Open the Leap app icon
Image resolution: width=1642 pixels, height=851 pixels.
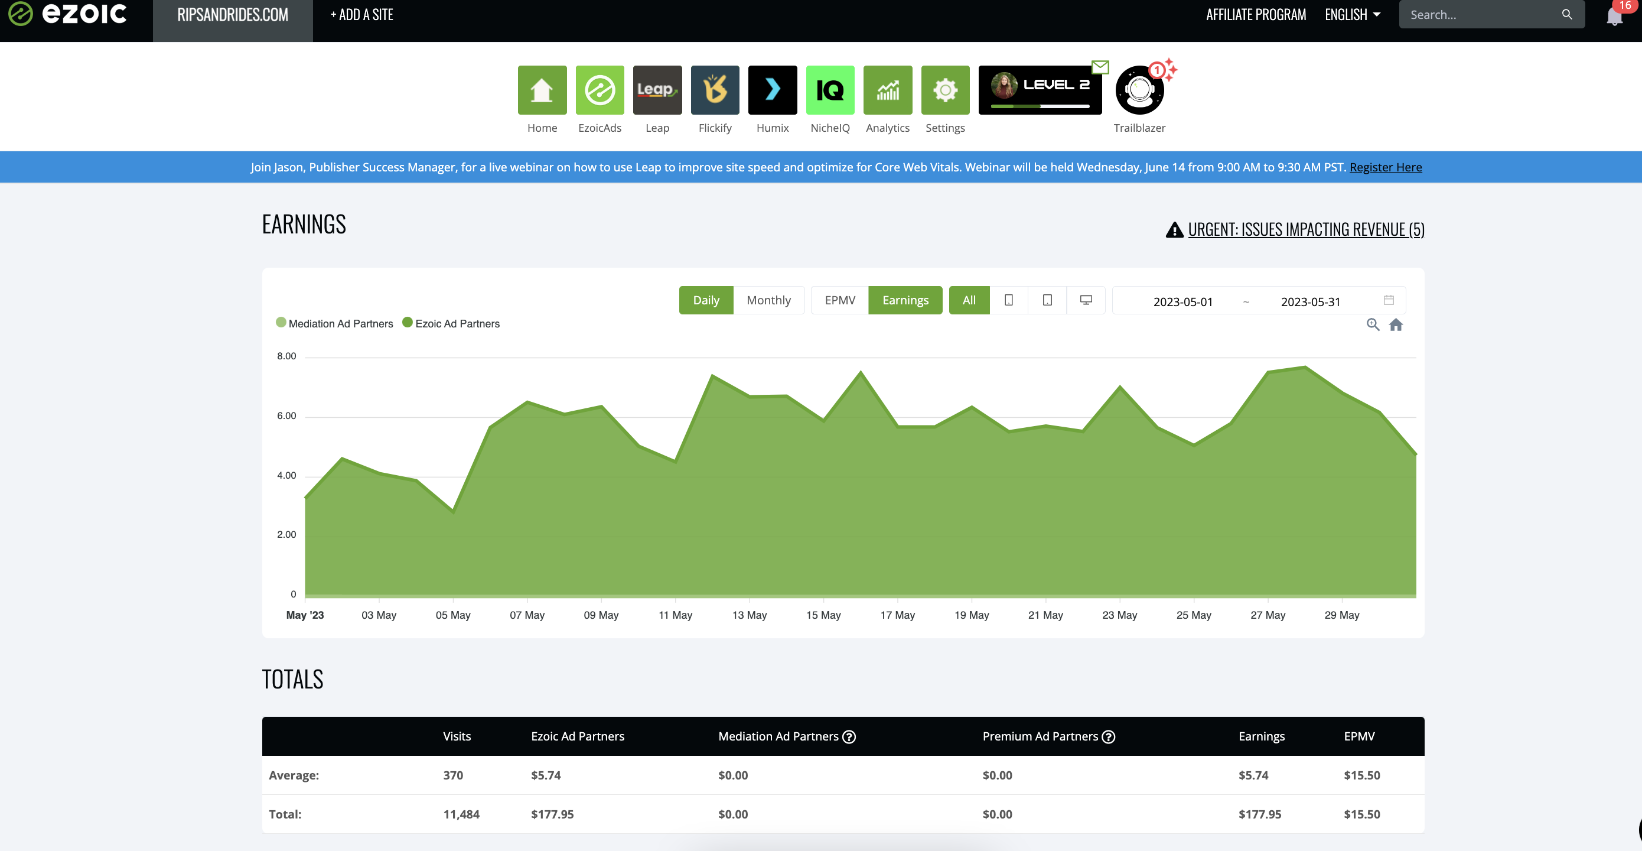coord(657,90)
